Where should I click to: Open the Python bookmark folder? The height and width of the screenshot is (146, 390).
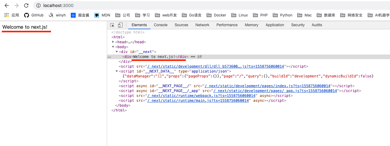[x=283, y=15]
